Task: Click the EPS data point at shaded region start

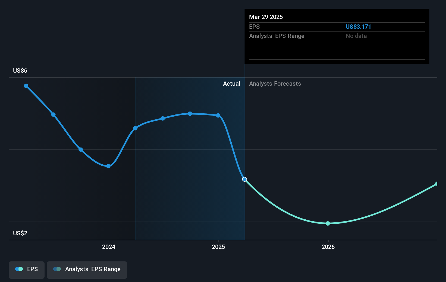Action: point(135,128)
